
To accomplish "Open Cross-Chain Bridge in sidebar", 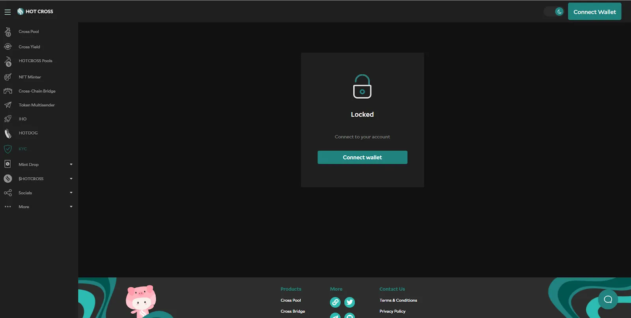I will (37, 91).
